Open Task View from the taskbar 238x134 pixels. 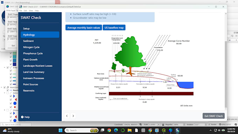tap(103, 131)
